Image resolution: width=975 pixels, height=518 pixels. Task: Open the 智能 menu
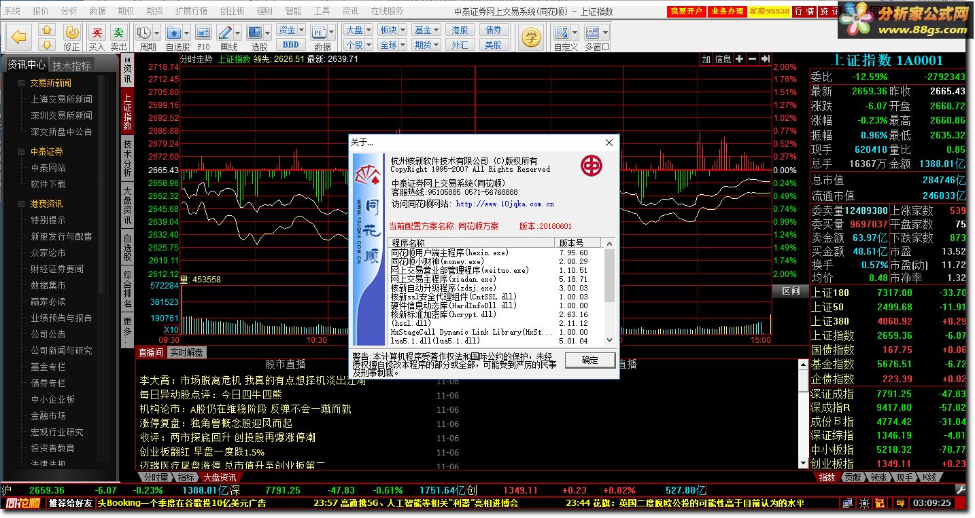(x=293, y=12)
